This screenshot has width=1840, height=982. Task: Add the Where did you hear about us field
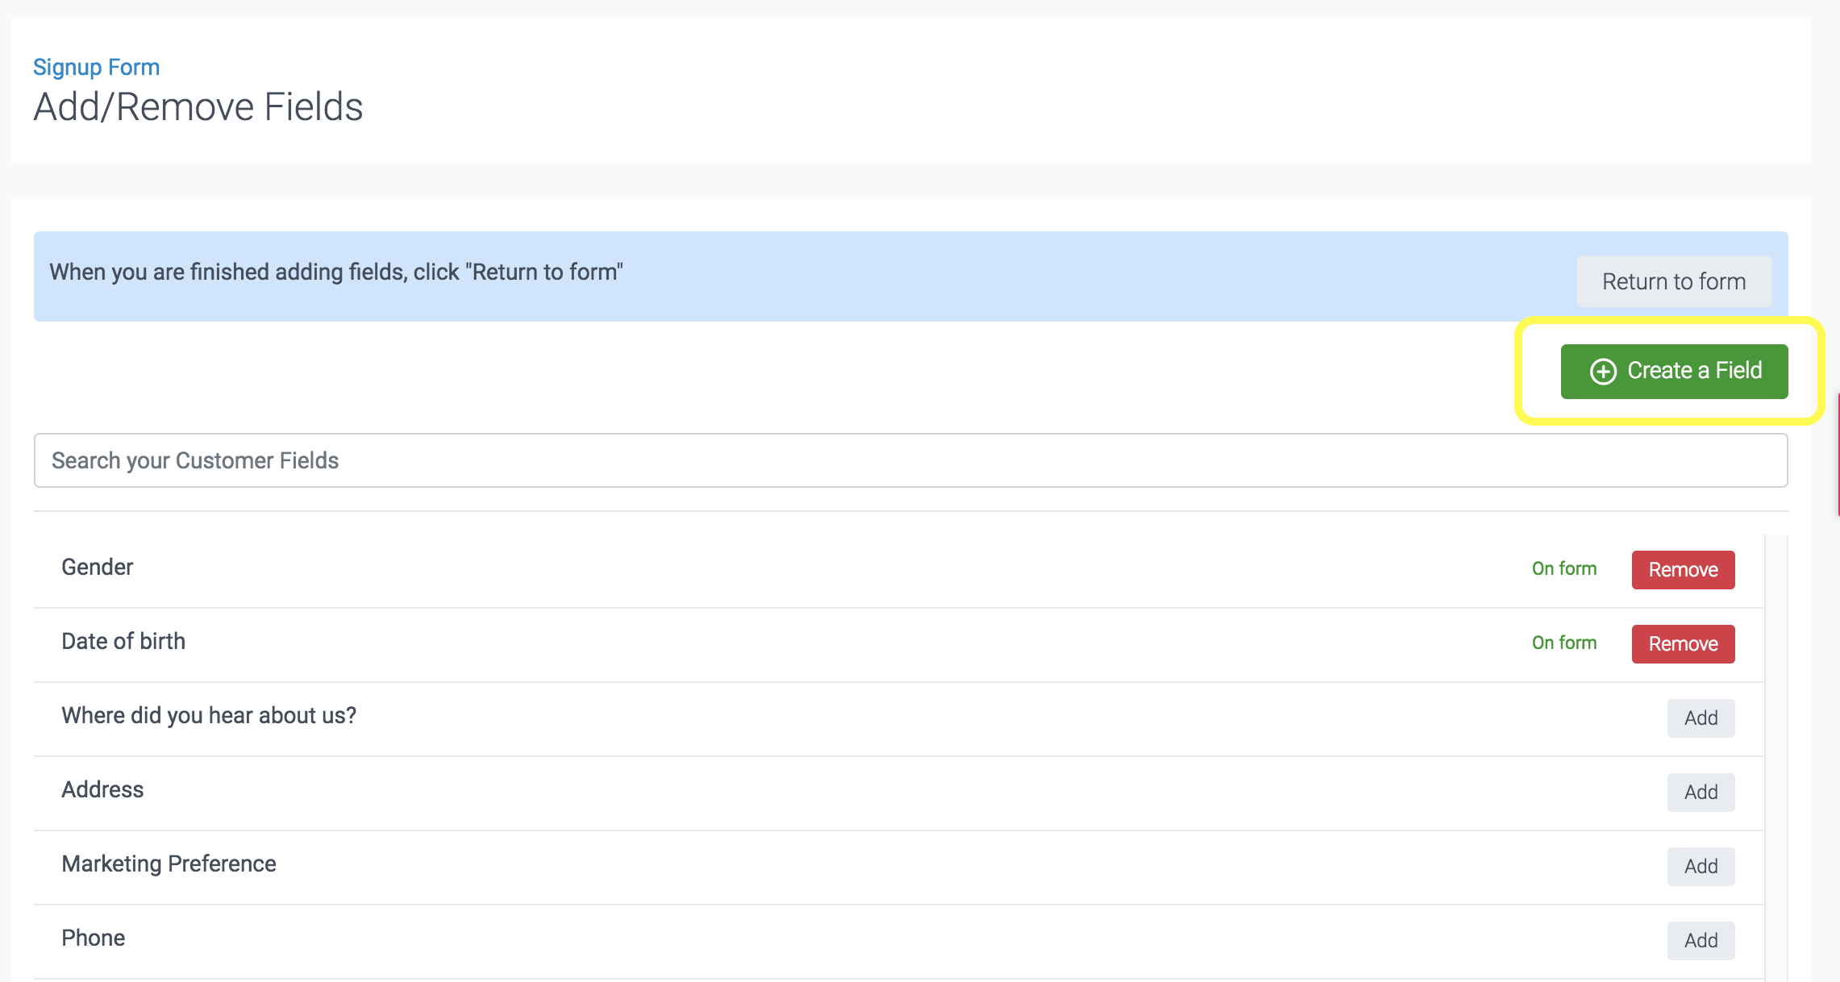[1701, 718]
